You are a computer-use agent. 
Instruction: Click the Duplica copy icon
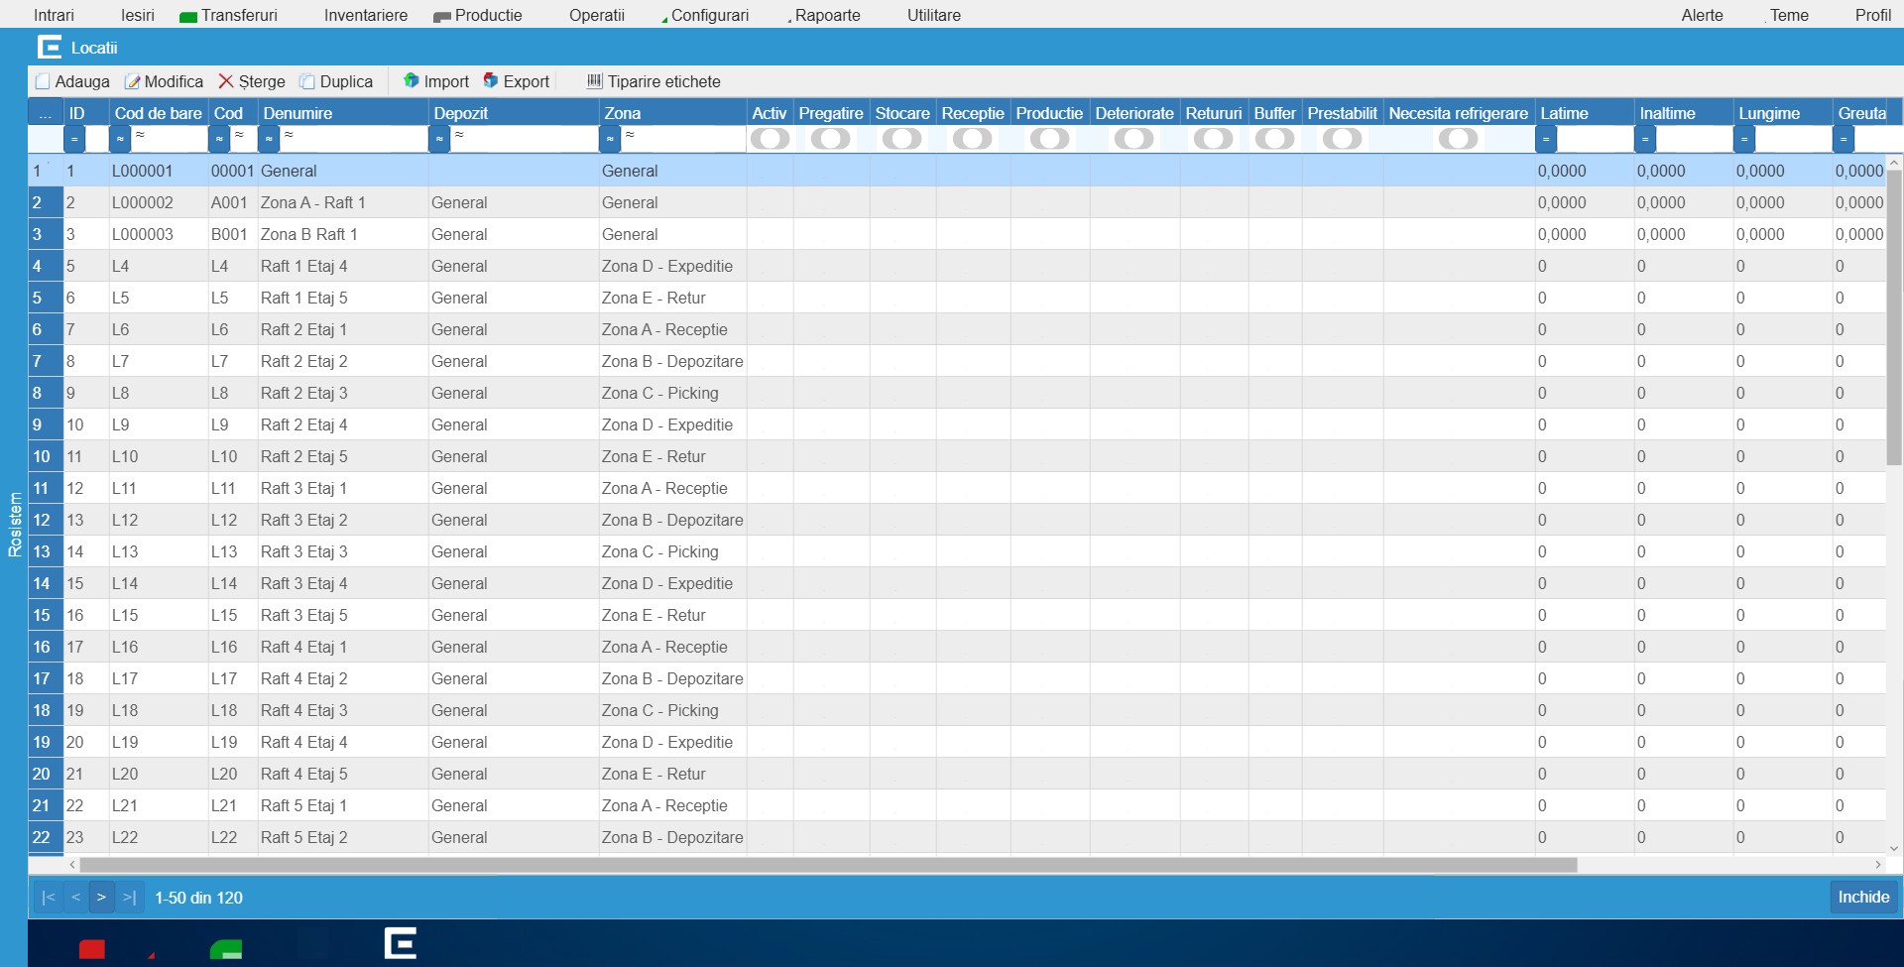tap(307, 81)
